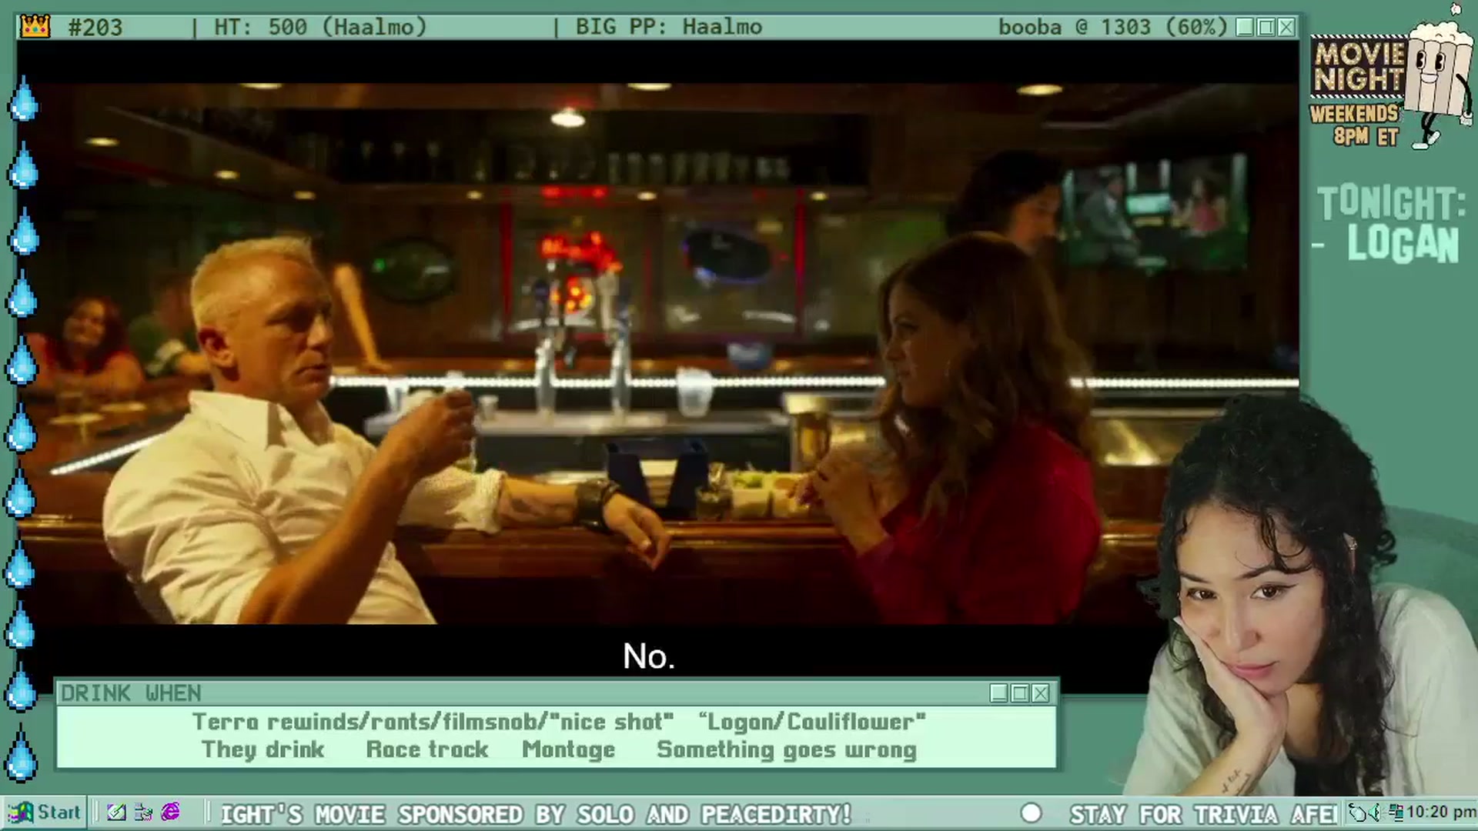Click the Terra rewinds/rants/filmsnob rule text
This screenshot has width=1478, height=831.
pyautogui.click(x=433, y=722)
